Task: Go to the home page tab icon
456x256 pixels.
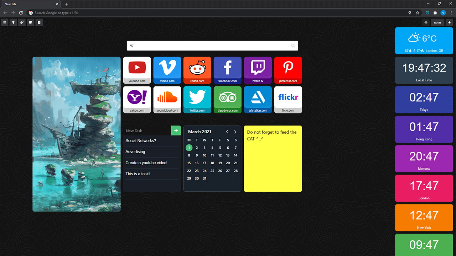Action: tap(426, 22)
